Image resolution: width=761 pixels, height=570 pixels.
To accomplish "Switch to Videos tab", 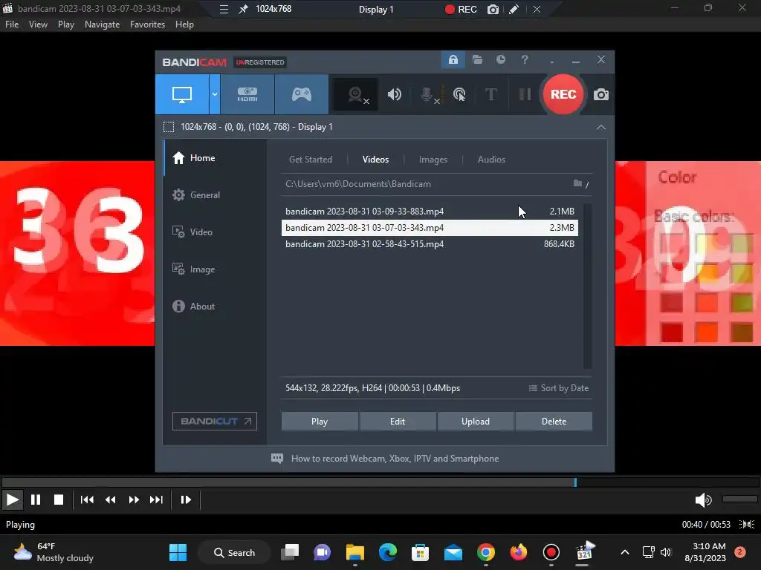I will point(375,160).
